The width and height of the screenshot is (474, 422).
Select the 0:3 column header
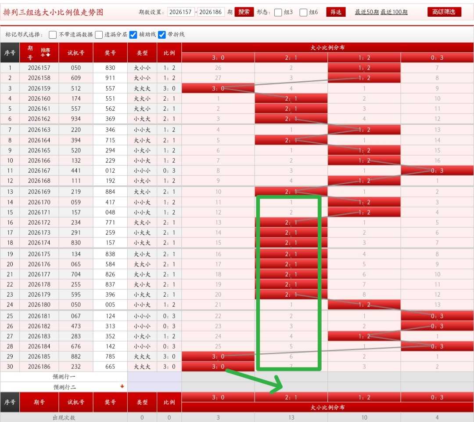click(437, 58)
